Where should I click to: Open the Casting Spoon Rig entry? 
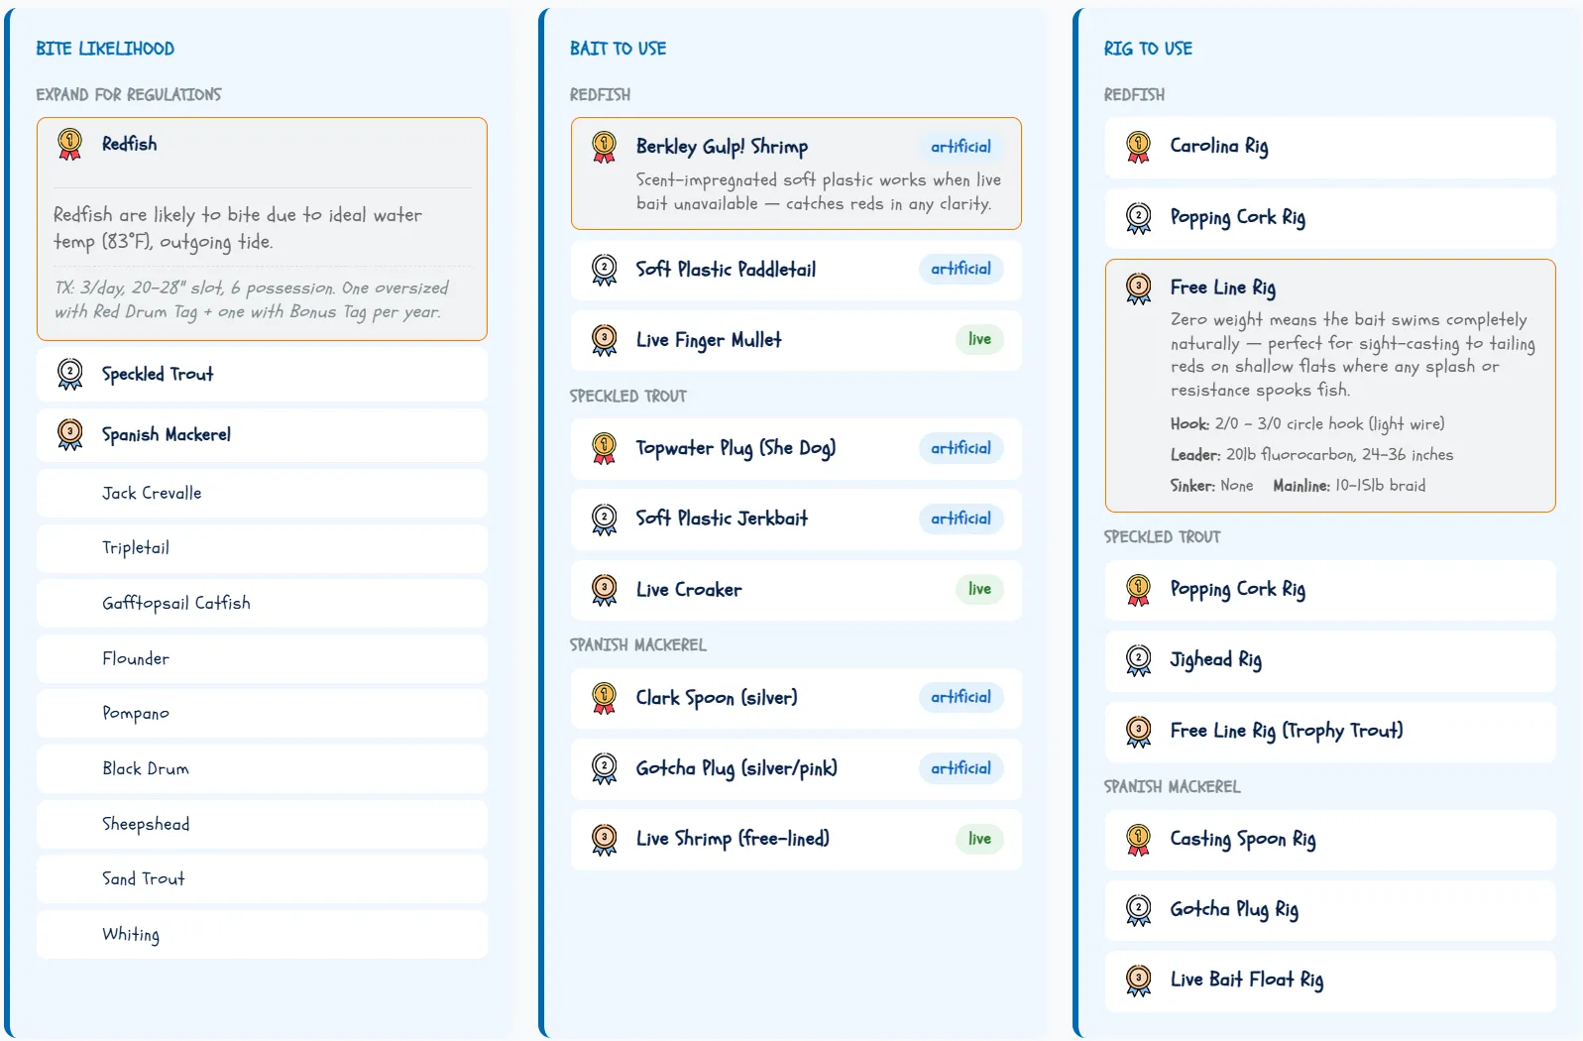pyautogui.click(x=1330, y=840)
